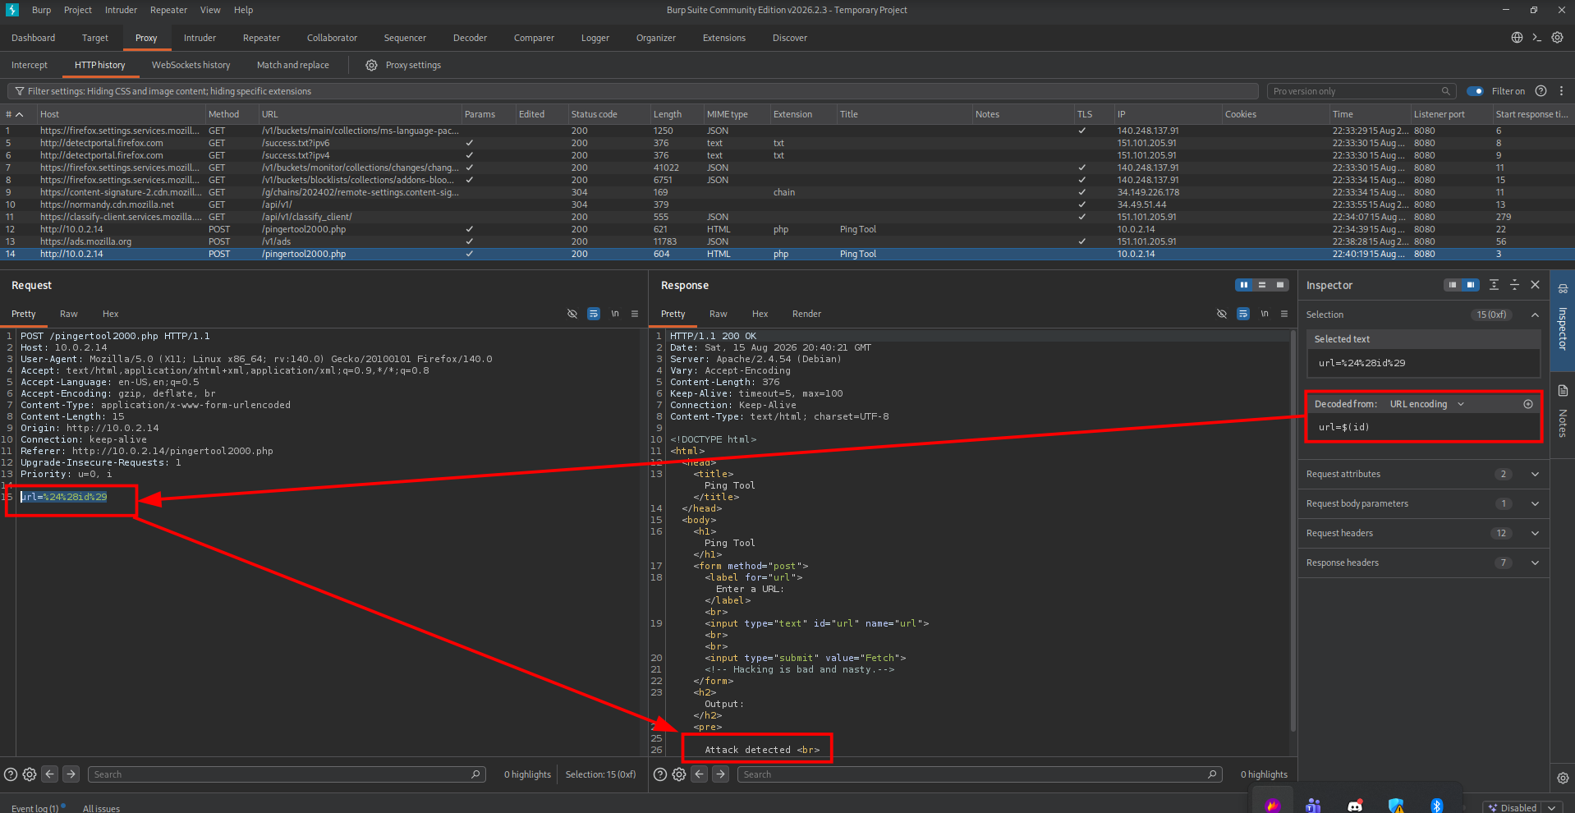1575x813 pixels.
Task: Switch to the Intercept sub-tab
Action: pos(30,65)
